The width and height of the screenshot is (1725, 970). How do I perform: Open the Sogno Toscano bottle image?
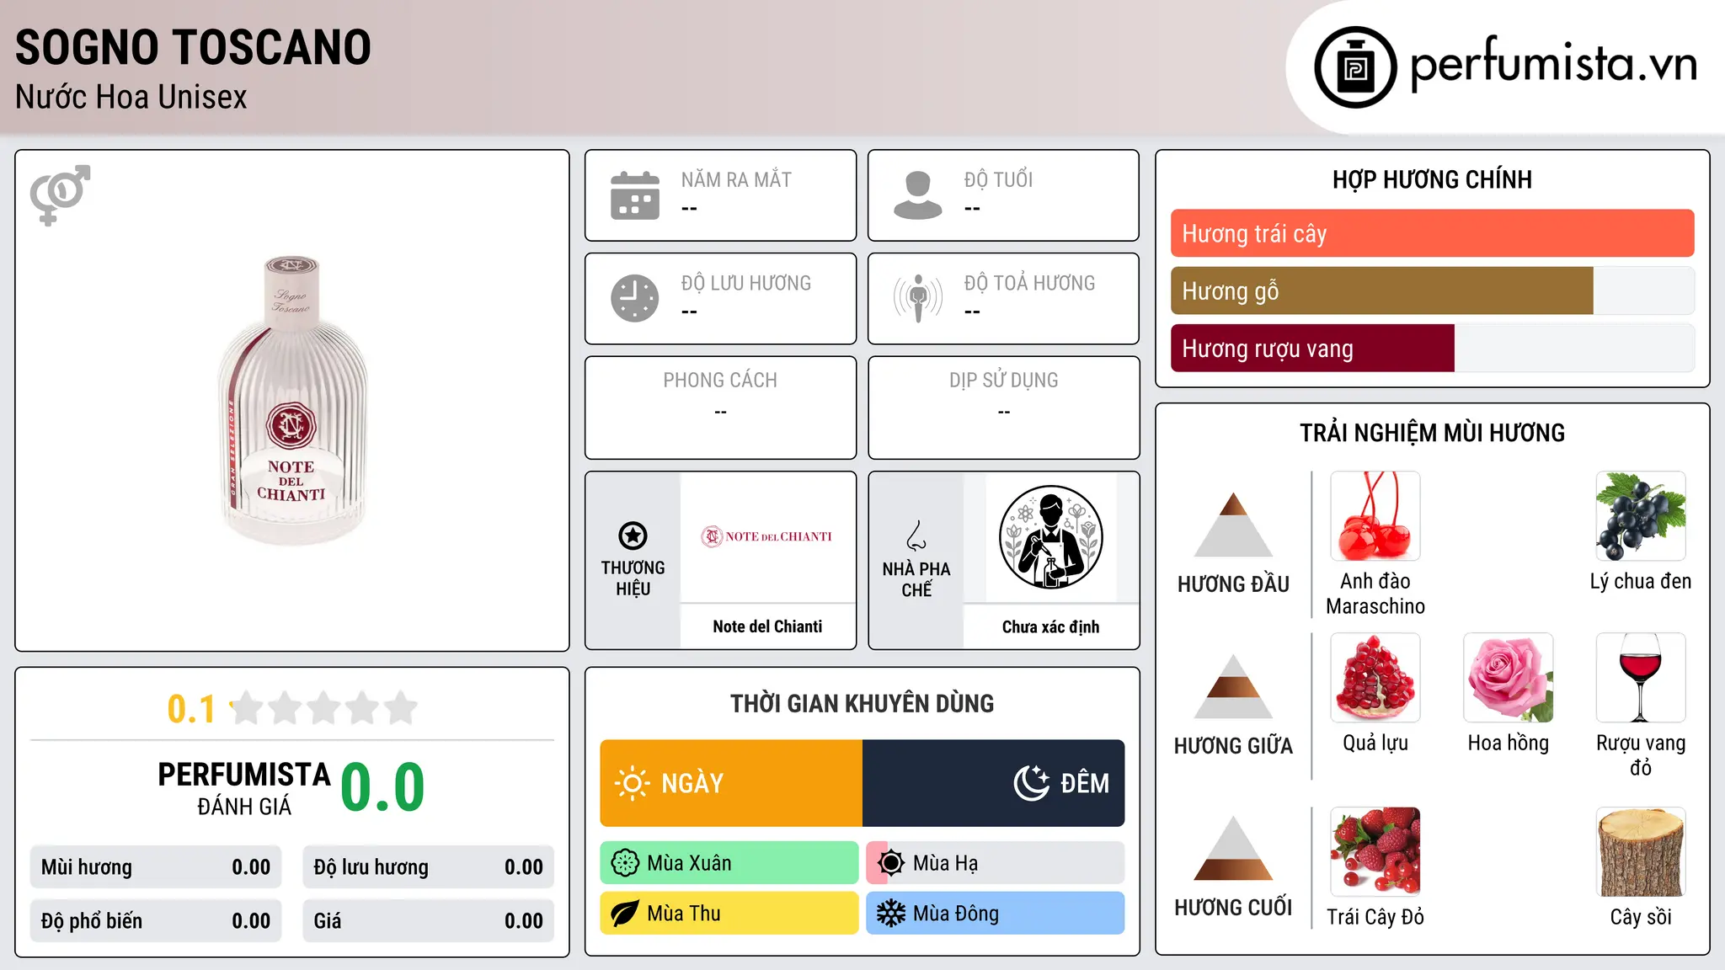(x=292, y=401)
